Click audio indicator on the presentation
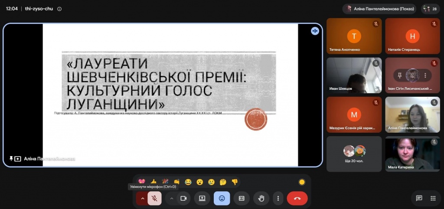Image resolution: width=444 pixels, height=209 pixels. click(315, 31)
